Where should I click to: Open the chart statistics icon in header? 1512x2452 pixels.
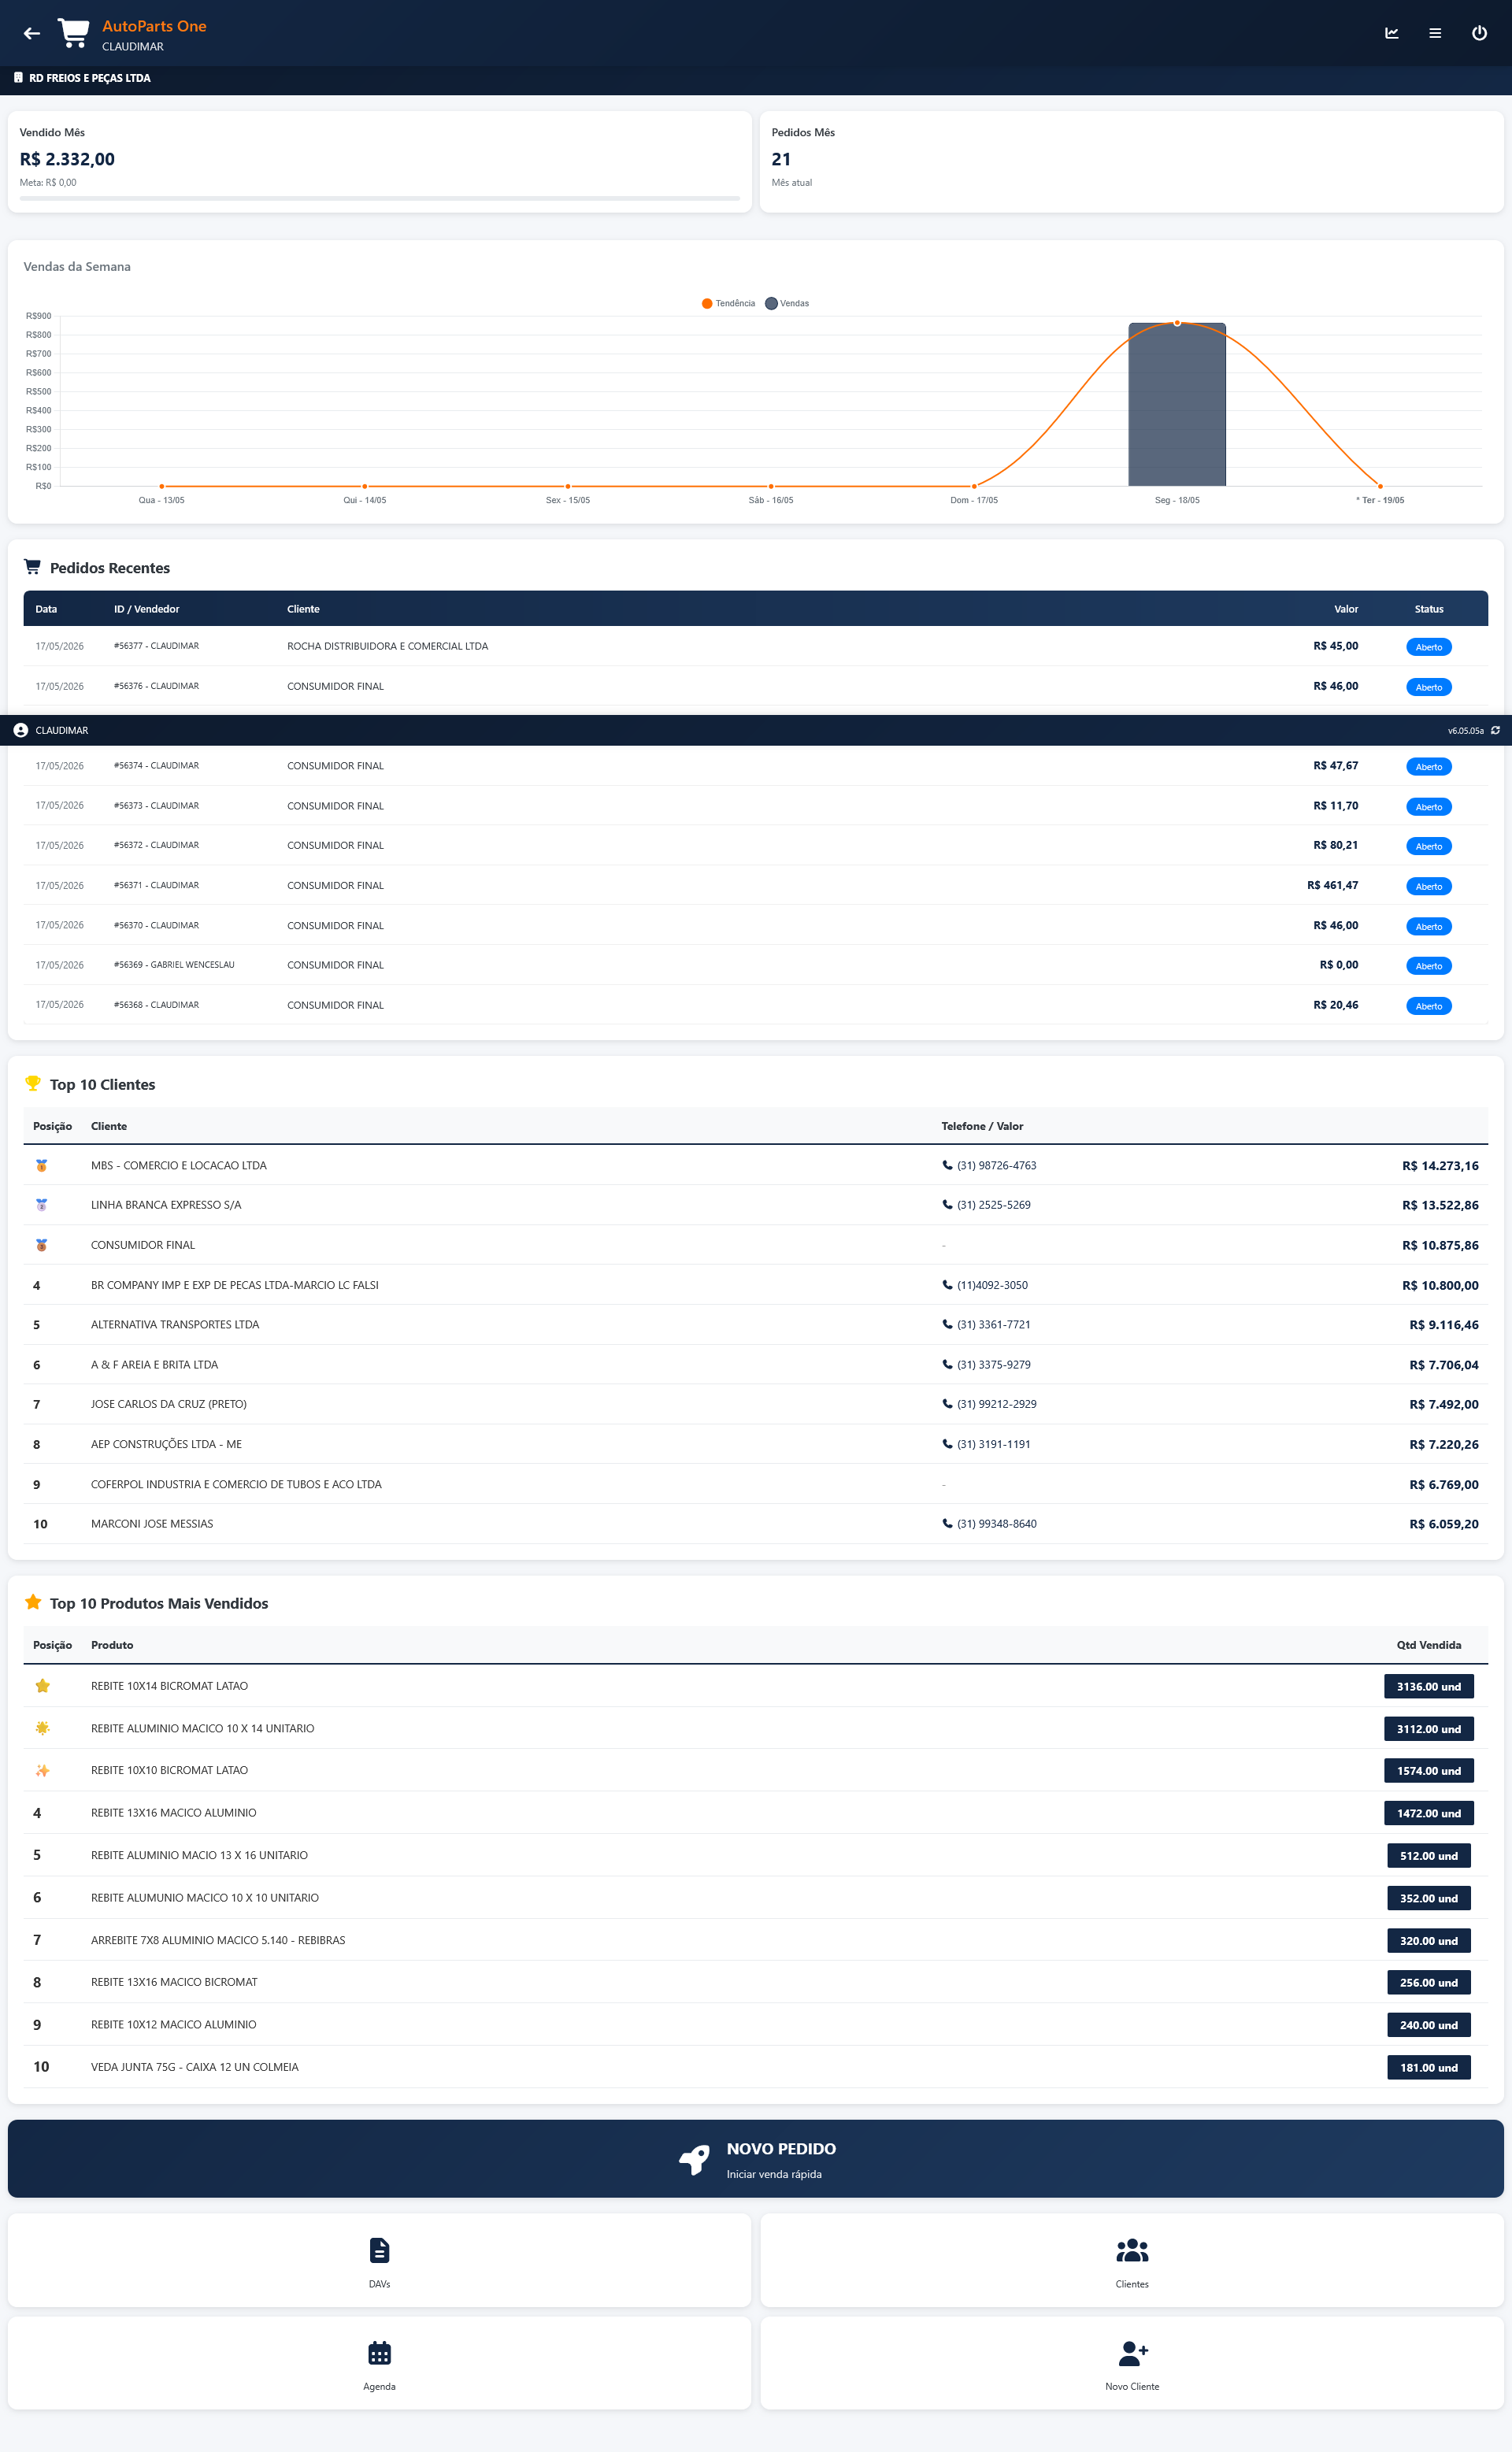click(x=1391, y=33)
